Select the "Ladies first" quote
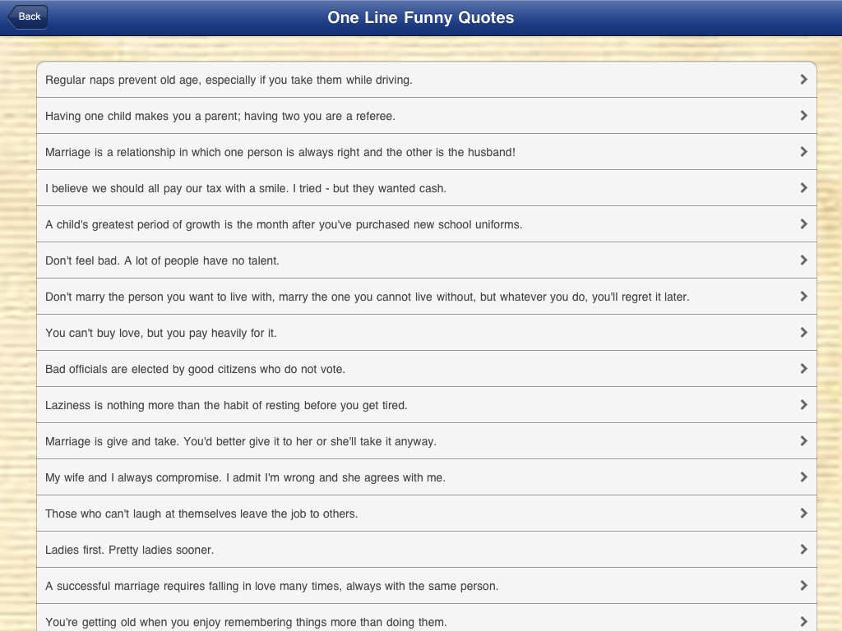This screenshot has height=631, width=842. tap(130, 550)
